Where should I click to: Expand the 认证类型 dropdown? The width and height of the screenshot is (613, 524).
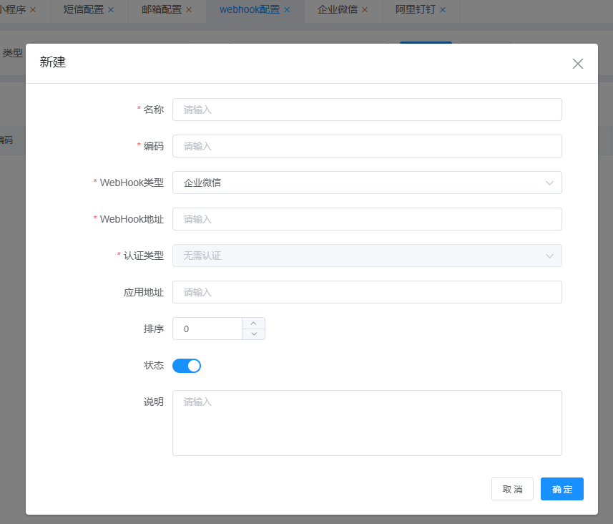(x=366, y=256)
